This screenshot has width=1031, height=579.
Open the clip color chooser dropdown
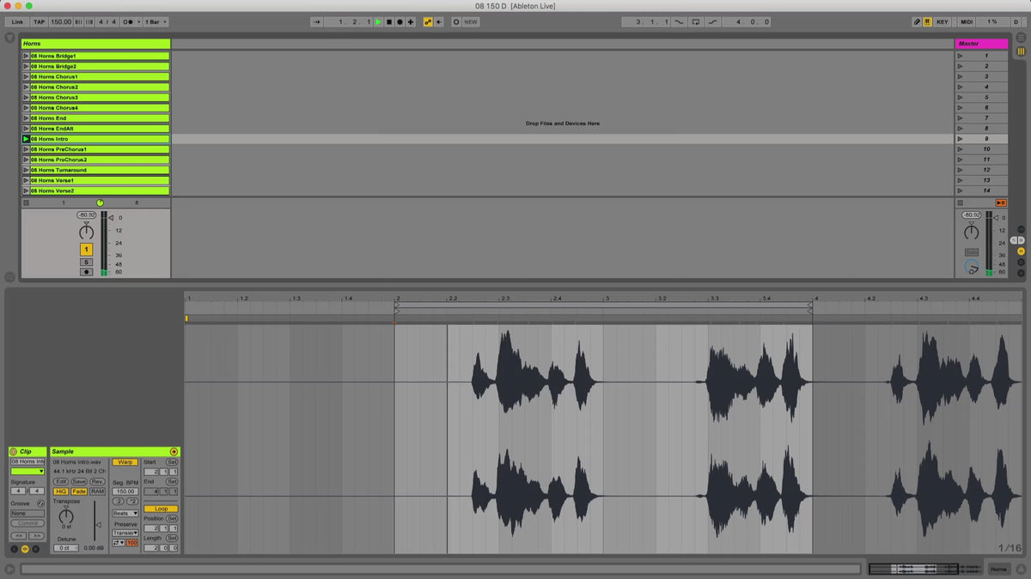[x=27, y=471]
